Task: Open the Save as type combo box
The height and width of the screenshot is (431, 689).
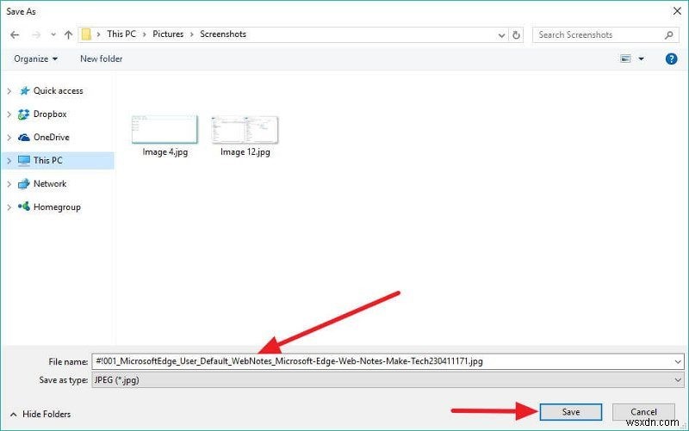Action: click(x=388, y=380)
